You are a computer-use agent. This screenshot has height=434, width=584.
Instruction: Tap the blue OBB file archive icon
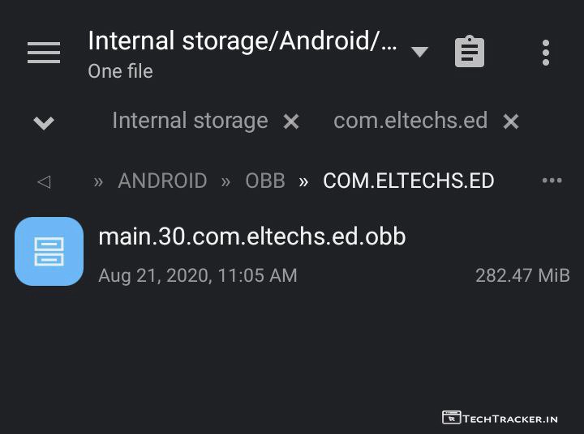49,251
